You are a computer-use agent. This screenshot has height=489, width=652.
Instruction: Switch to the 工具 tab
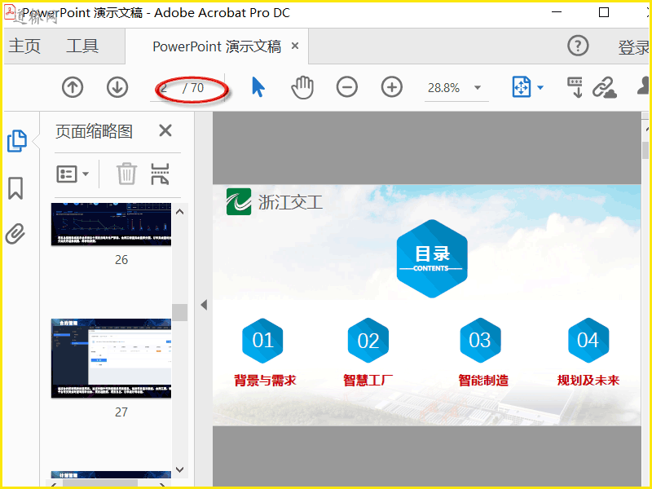click(x=82, y=46)
